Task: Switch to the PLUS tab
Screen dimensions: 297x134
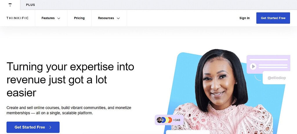Action: tap(30, 5)
